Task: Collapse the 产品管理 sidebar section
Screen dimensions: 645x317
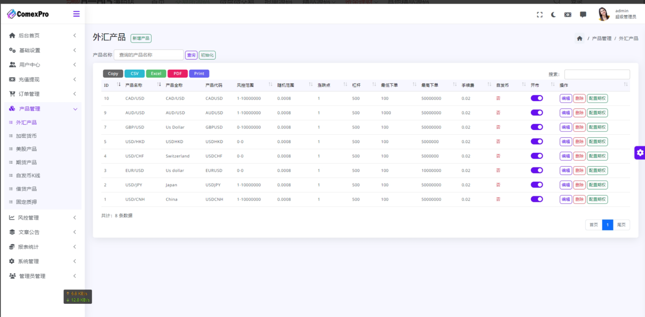Action: coord(42,109)
